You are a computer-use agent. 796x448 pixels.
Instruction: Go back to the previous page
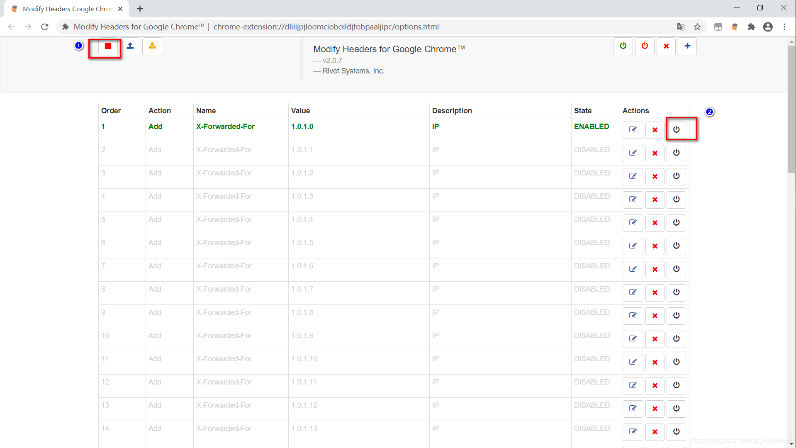click(x=12, y=27)
